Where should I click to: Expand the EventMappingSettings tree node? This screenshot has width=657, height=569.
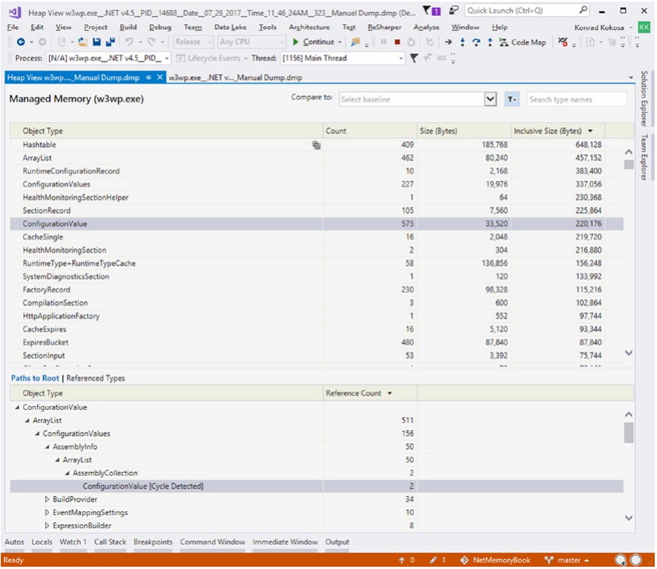47,512
